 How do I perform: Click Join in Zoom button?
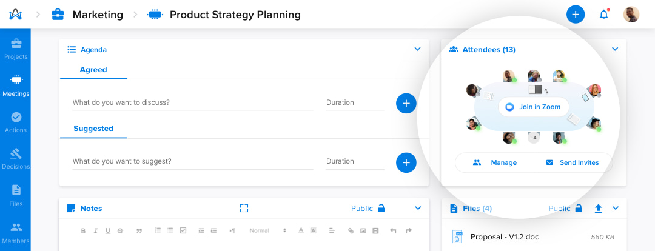[x=534, y=107]
